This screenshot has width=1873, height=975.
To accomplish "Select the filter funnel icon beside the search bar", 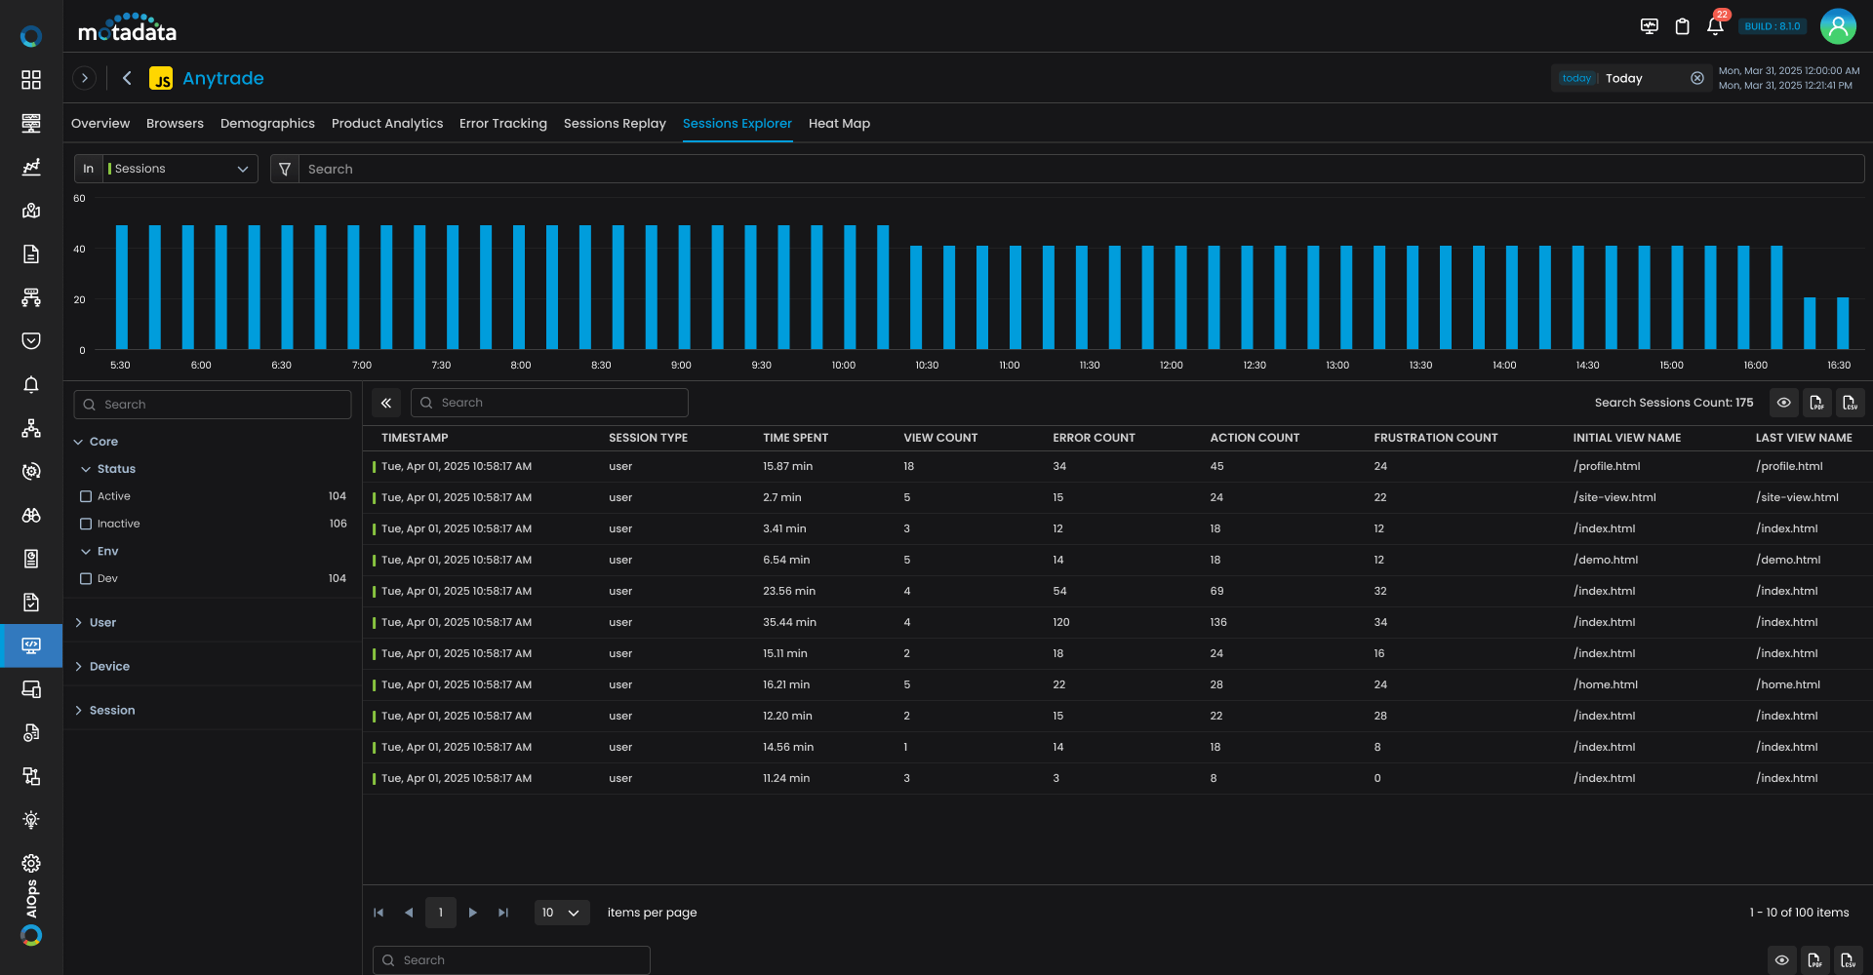I will pyautogui.click(x=284, y=169).
